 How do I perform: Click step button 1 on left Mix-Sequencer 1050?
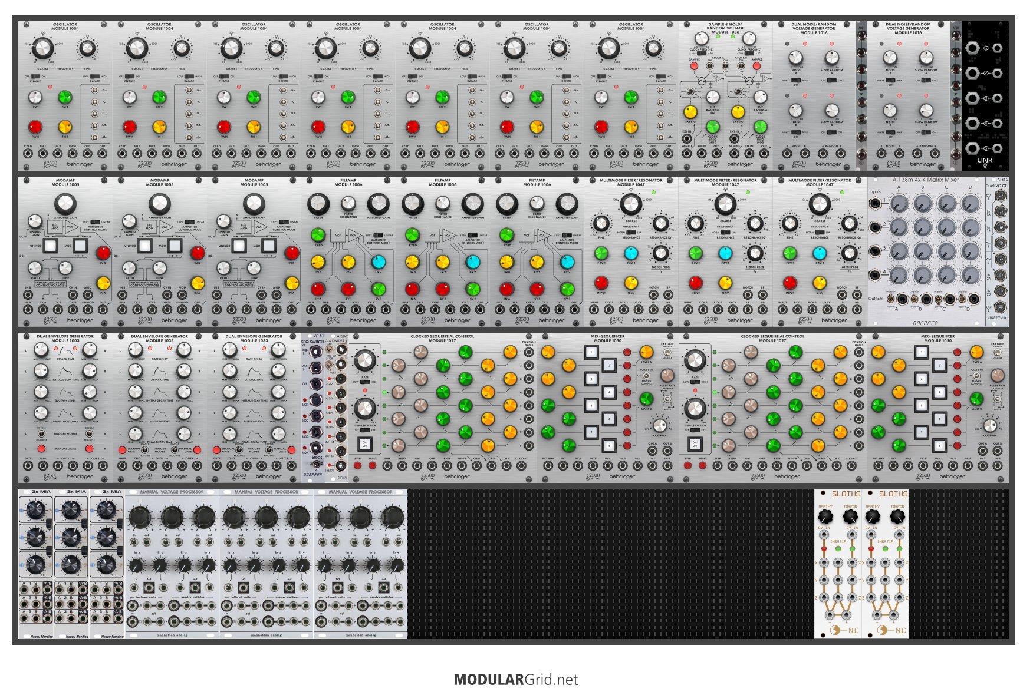click(x=591, y=352)
